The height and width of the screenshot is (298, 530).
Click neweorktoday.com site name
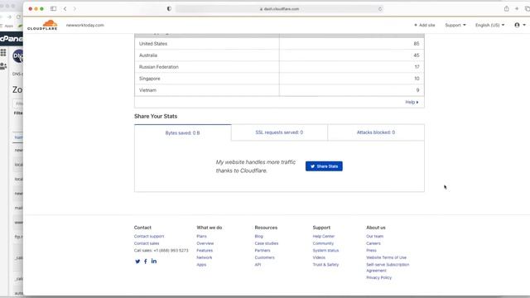point(84,25)
